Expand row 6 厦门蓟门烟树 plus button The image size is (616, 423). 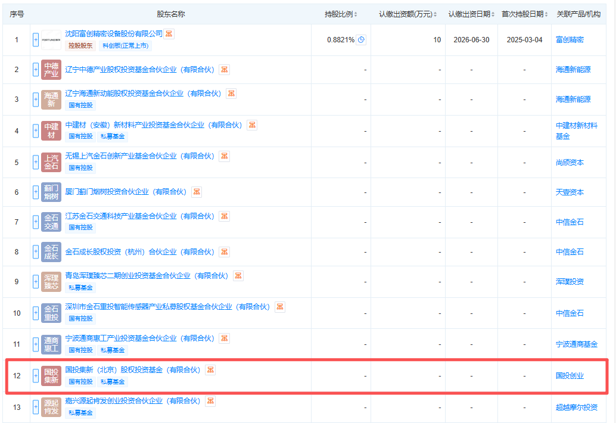(36, 192)
